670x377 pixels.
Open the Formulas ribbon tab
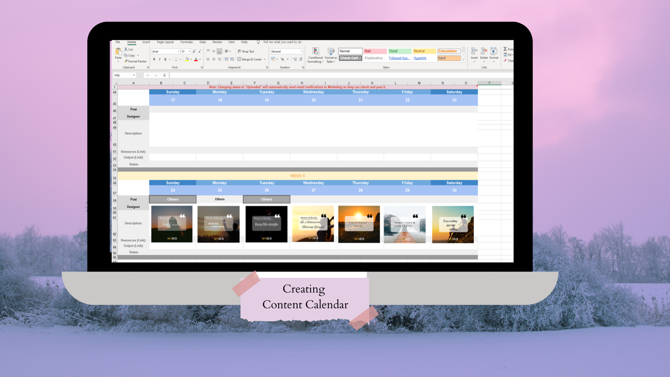[x=186, y=42]
